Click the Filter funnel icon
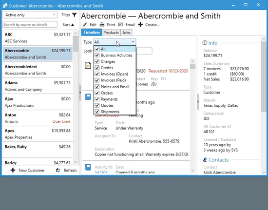 tap(75, 15)
